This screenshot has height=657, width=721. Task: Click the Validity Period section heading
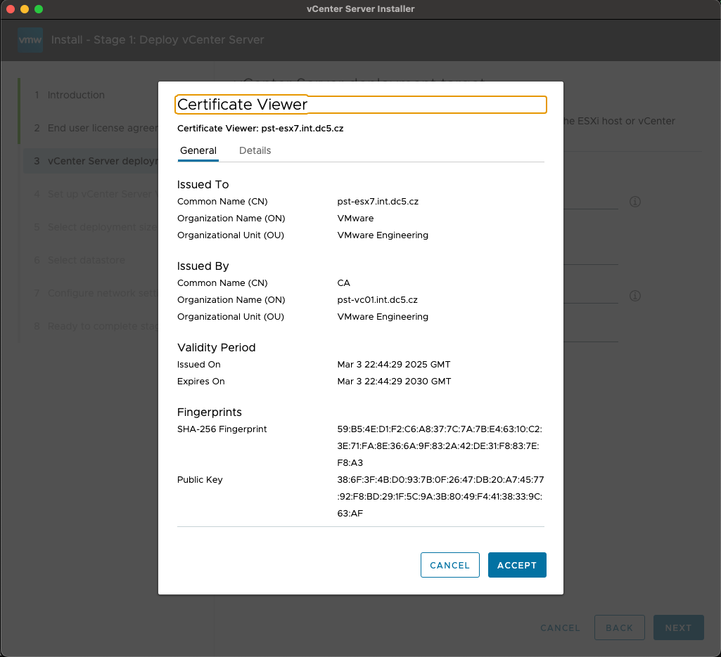(216, 348)
